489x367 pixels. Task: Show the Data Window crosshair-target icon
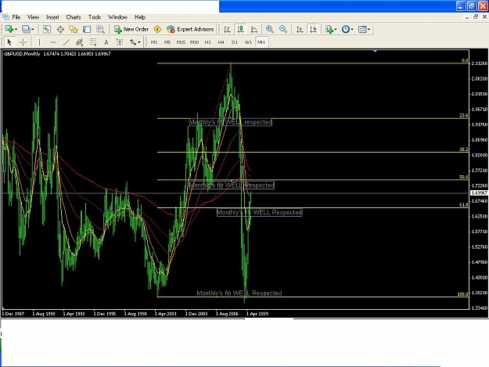[x=60, y=29]
